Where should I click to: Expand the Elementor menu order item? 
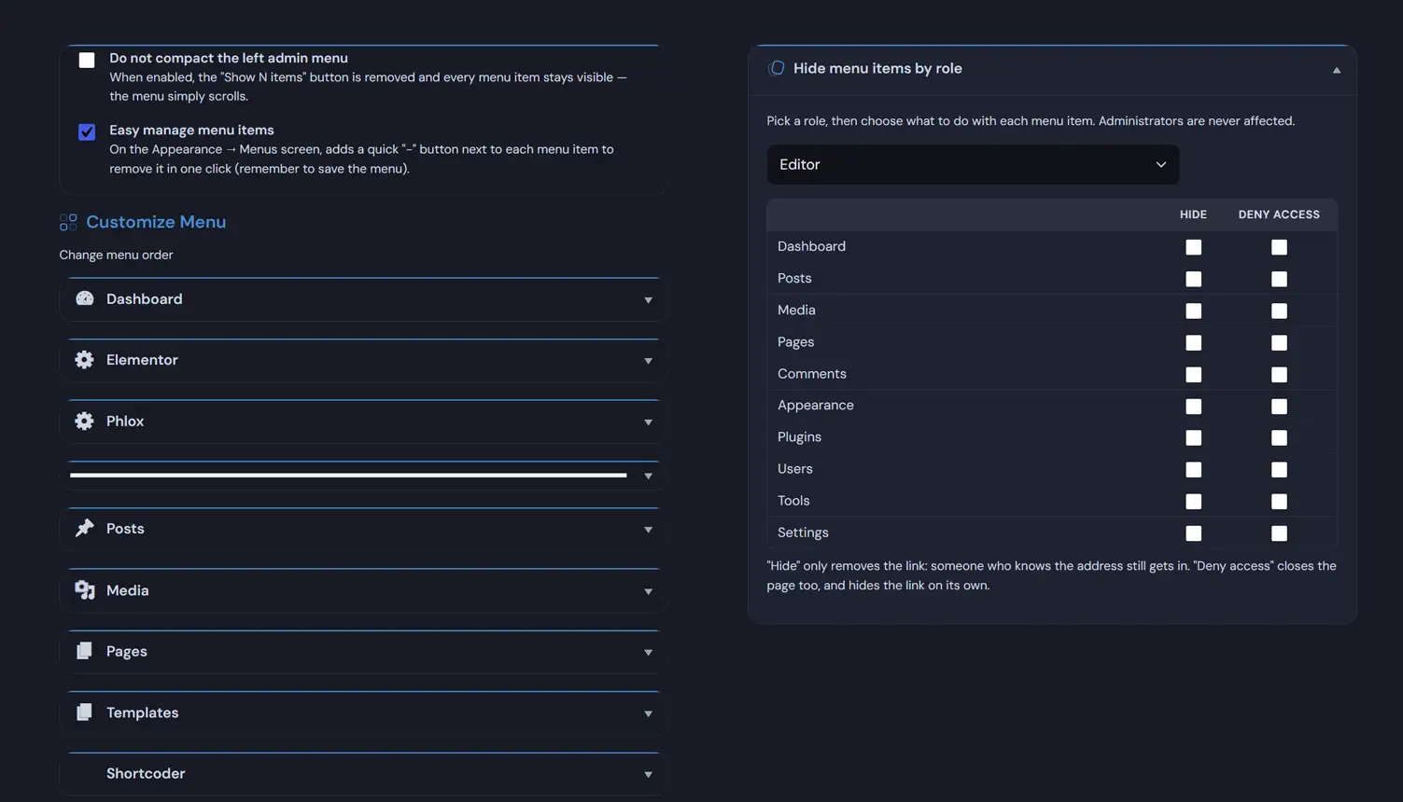click(x=648, y=361)
